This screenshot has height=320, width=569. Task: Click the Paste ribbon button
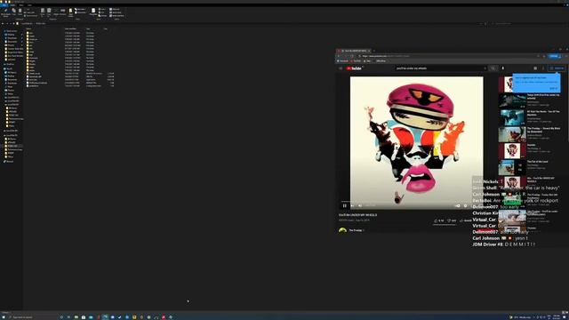[20, 12]
